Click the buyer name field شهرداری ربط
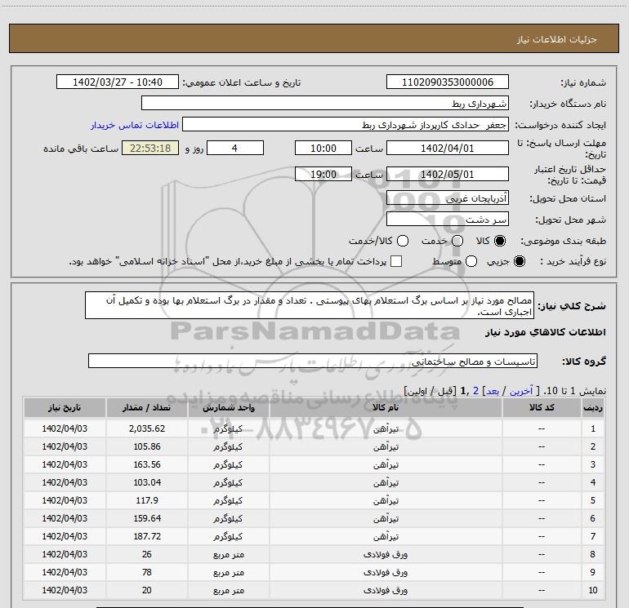Viewport: 629px width, 608px height. point(325,104)
